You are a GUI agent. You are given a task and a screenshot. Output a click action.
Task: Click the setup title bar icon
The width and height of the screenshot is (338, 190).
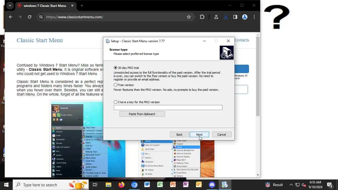click(x=107, y=41)
